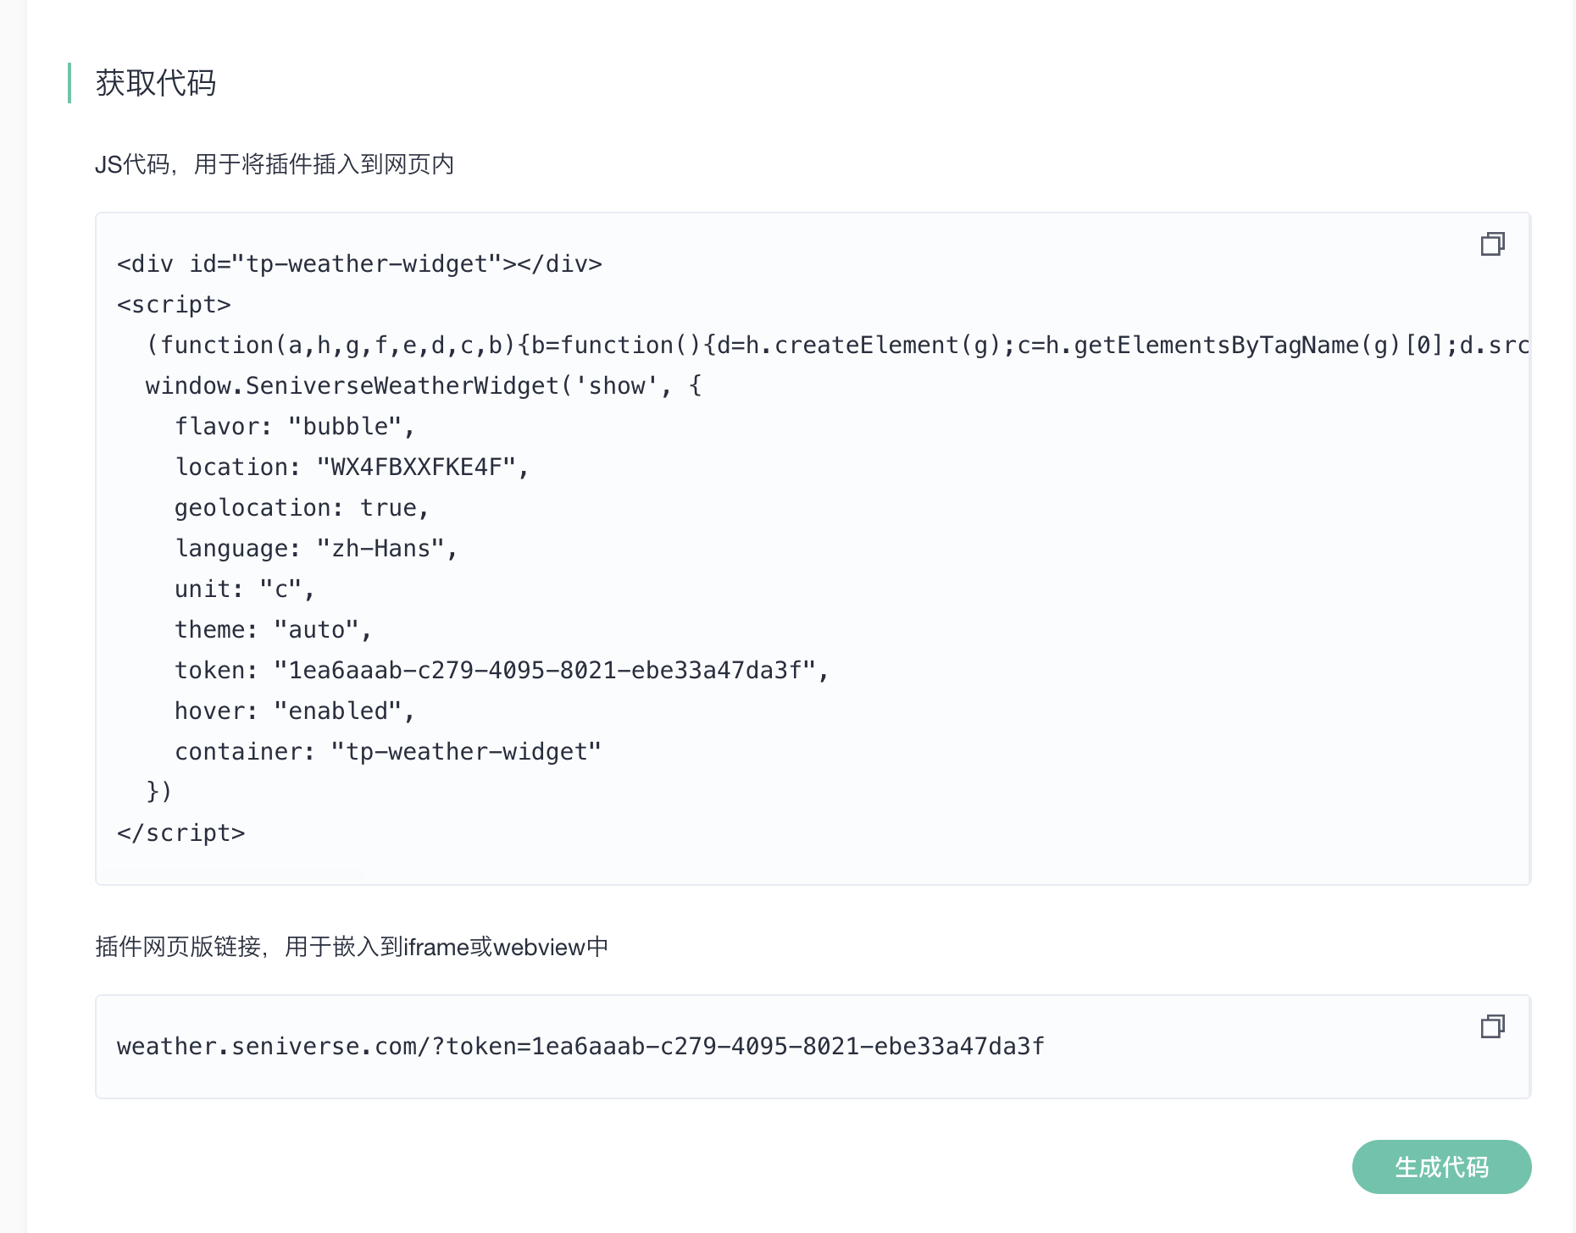Click the 'hover: "enabled"' line

tap(295, 711)
